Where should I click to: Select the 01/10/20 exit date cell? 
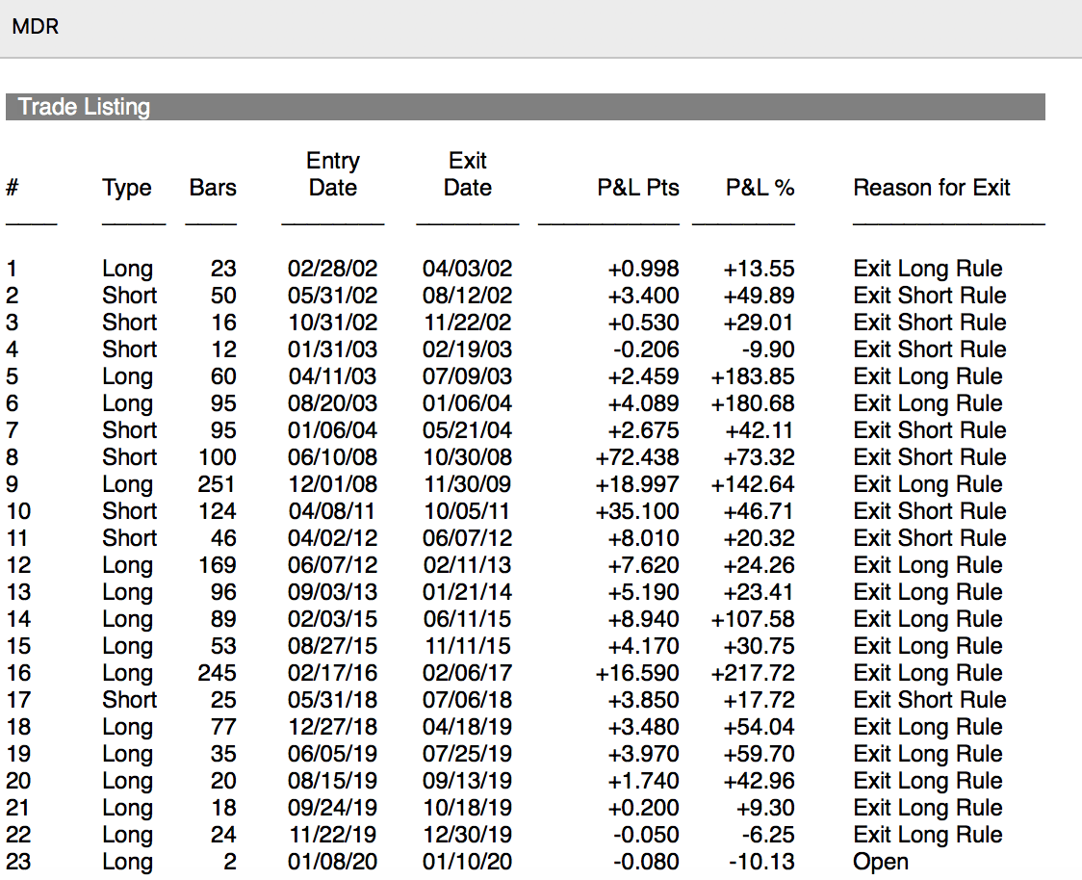click(x=468, y=862)
